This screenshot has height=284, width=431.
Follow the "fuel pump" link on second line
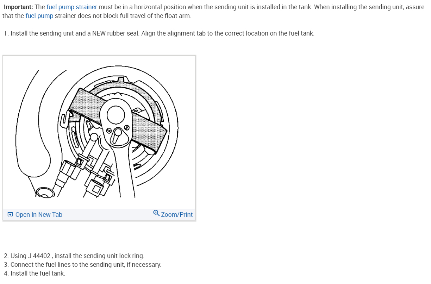39,16
